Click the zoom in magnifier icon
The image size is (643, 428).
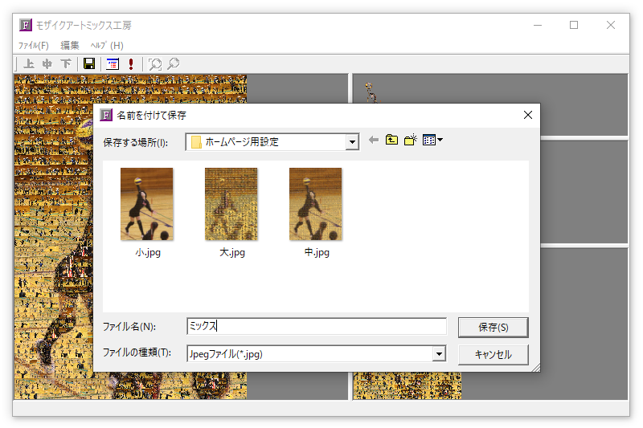(155, 64)
